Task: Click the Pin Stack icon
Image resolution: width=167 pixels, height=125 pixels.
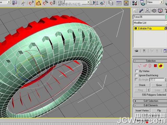Action: coord(136,51)
